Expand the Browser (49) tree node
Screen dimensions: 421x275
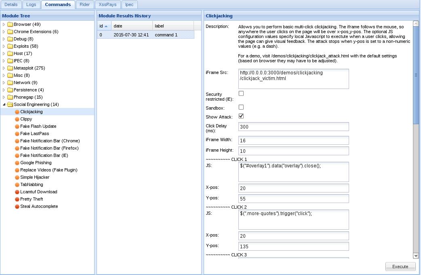[x=4, y=24]
